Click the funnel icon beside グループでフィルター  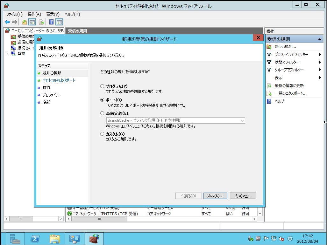click(269, 70)
